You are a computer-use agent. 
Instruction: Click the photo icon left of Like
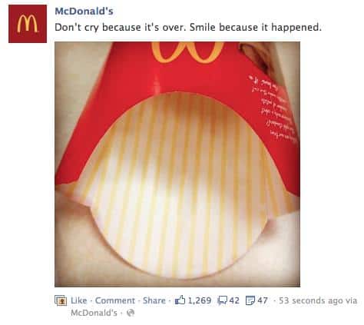(x=61, y=300)
